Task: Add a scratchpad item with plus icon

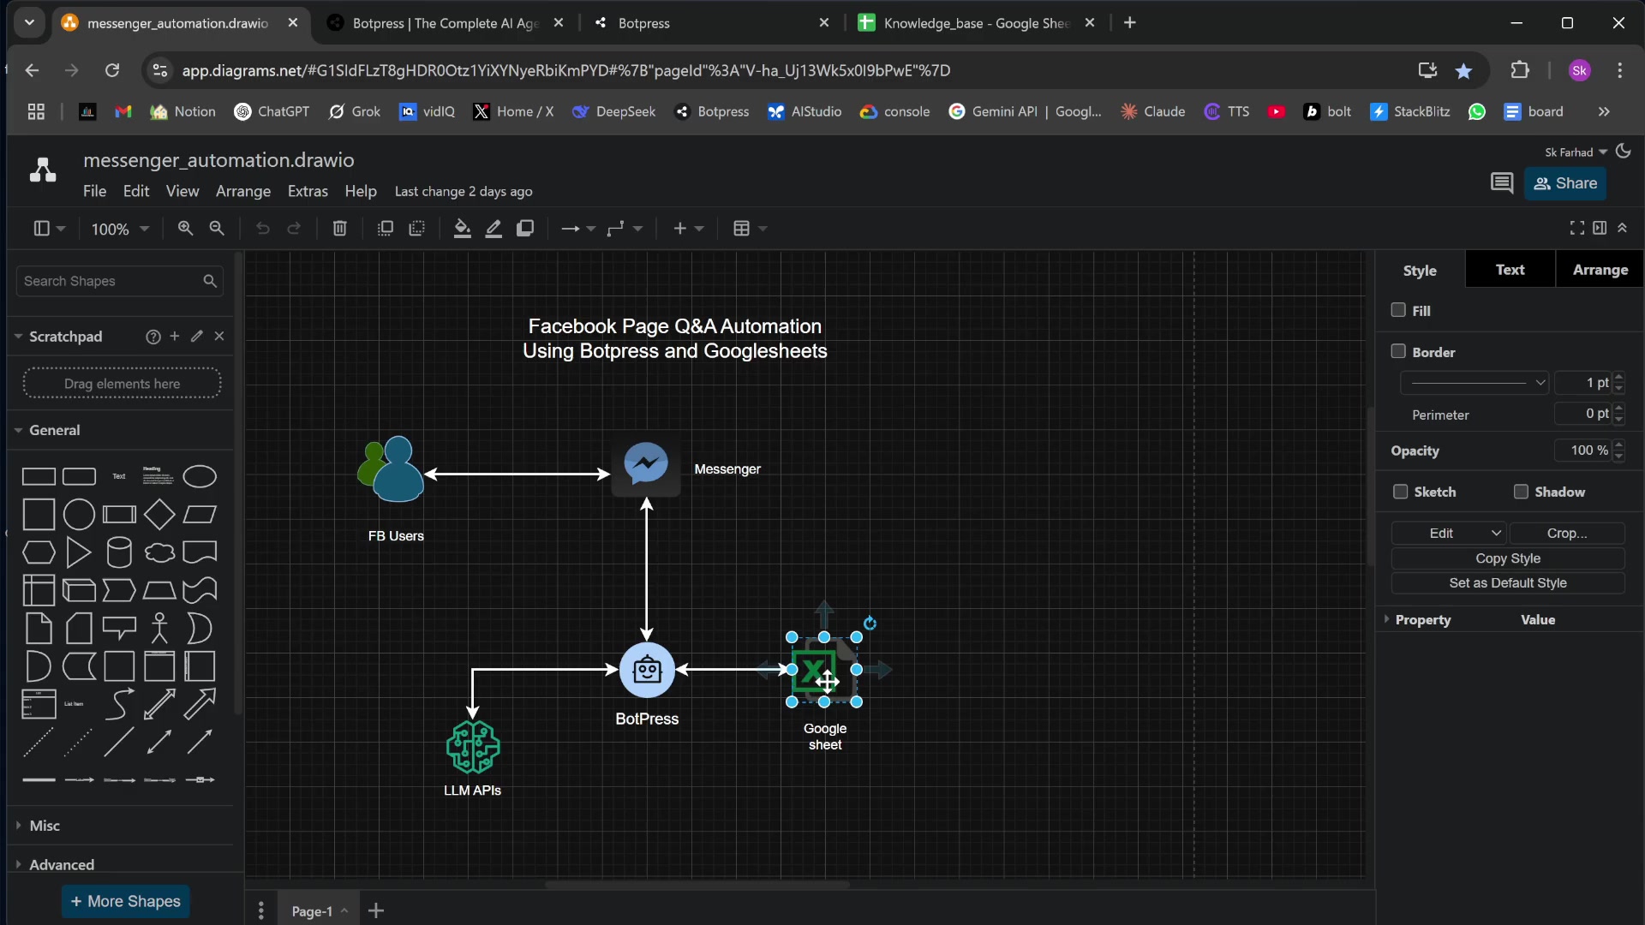Action: [x=175, y=337]
